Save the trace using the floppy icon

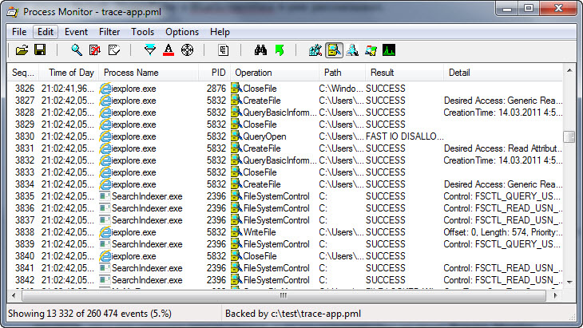coord(40,49)
